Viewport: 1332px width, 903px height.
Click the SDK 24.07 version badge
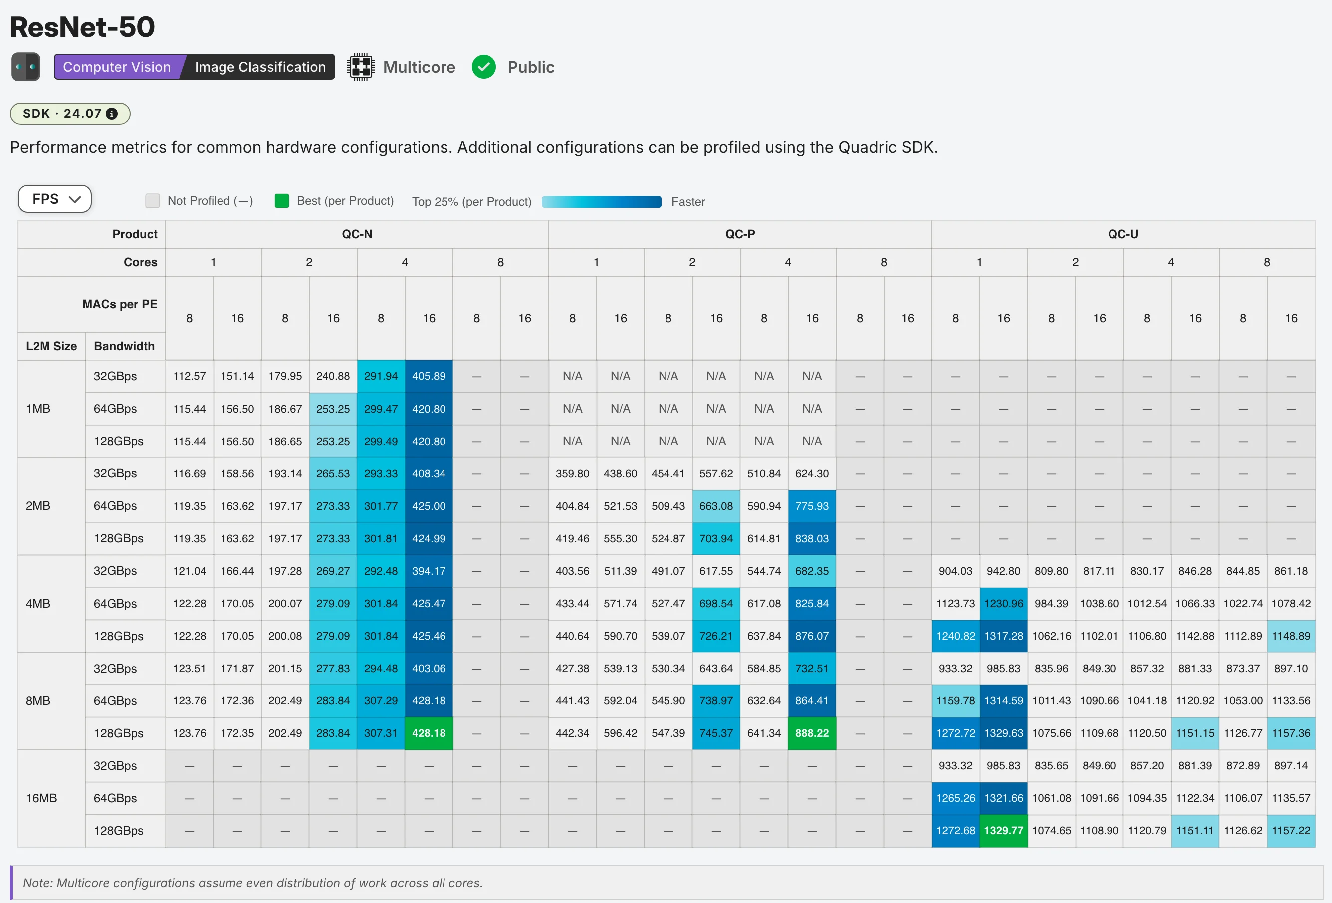(70, 114)
